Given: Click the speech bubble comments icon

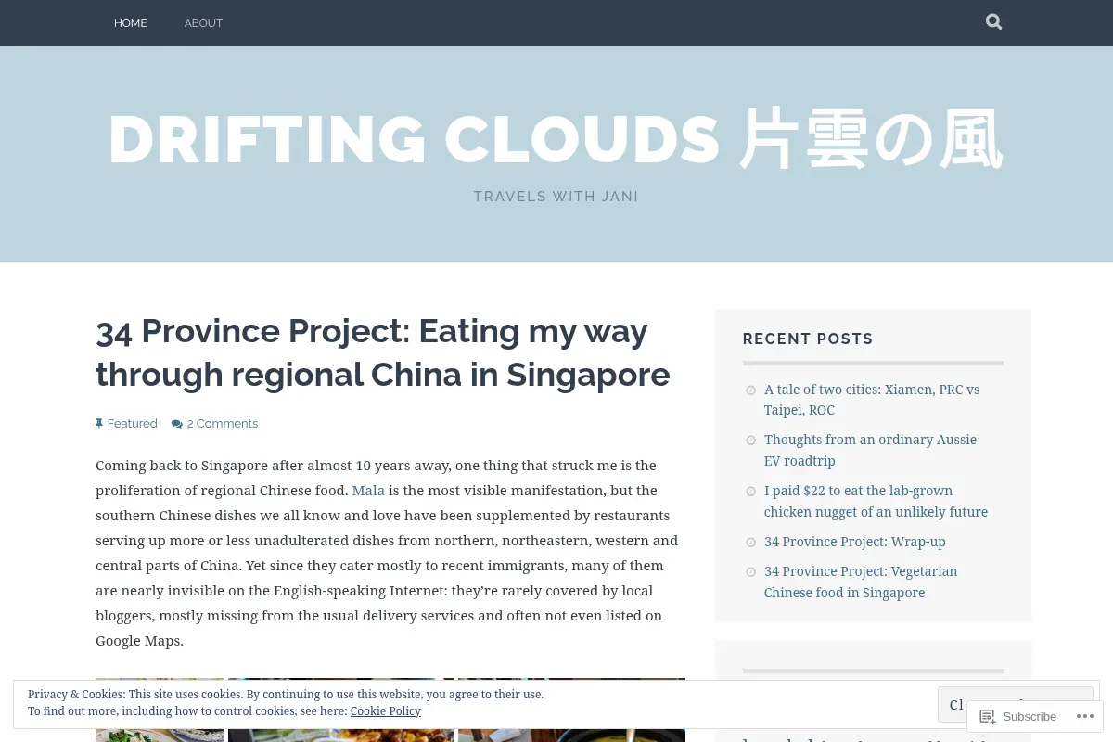Looking at the screenshot, I should 177,424.
